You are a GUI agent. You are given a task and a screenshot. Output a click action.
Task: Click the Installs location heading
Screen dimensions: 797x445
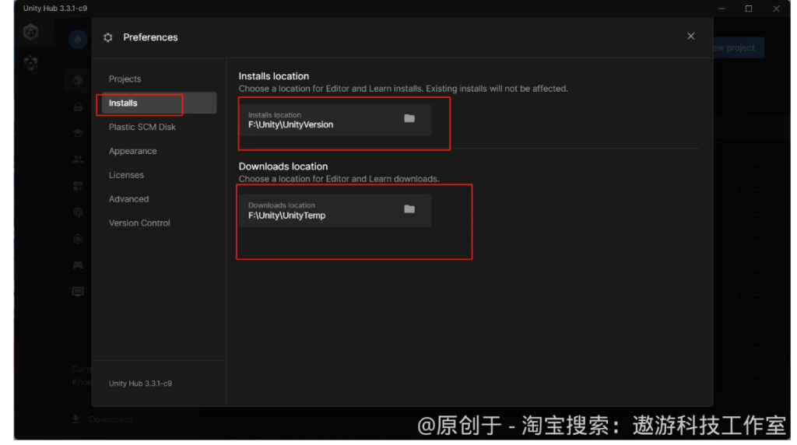click(x=274, y=76)
